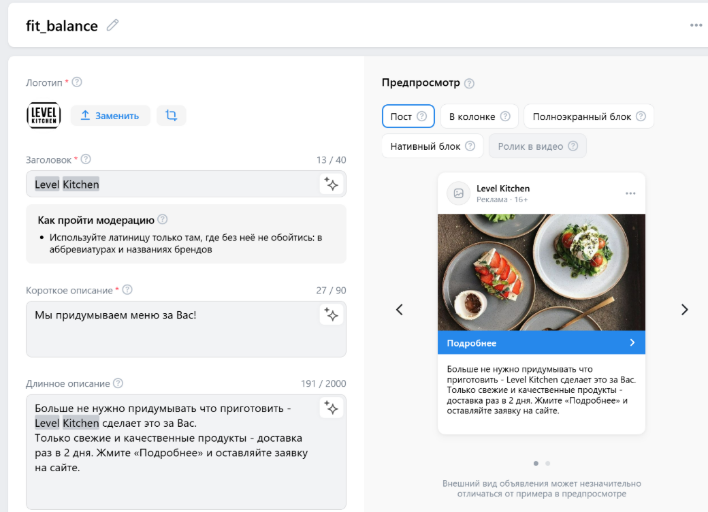Select the Пост preview tab
Screen dimensions: 708x512
click(x=408, y=116)
